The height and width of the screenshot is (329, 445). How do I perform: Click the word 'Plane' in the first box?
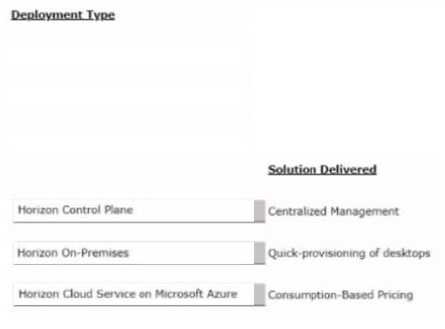pos(118,210)
